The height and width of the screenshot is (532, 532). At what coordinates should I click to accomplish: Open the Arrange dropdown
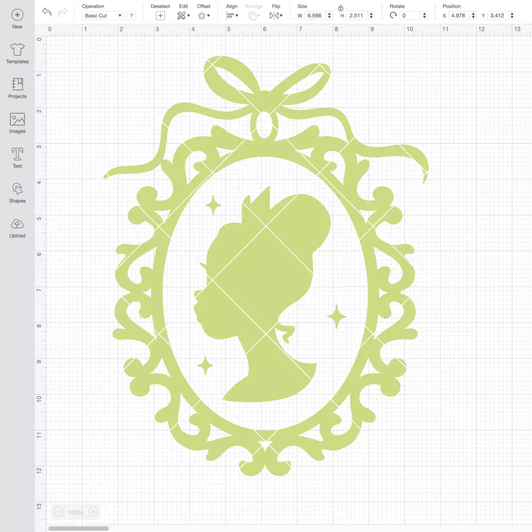pos(254,15)
